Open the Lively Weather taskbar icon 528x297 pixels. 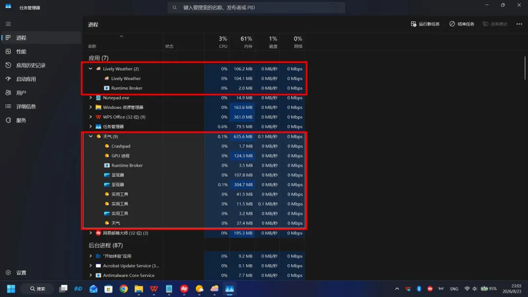pos(215,289)
